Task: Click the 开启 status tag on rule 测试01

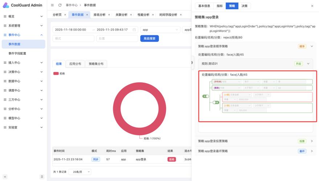Action: (298, 64)
